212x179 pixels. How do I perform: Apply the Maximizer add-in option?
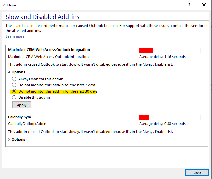click(x=22, y=105)
